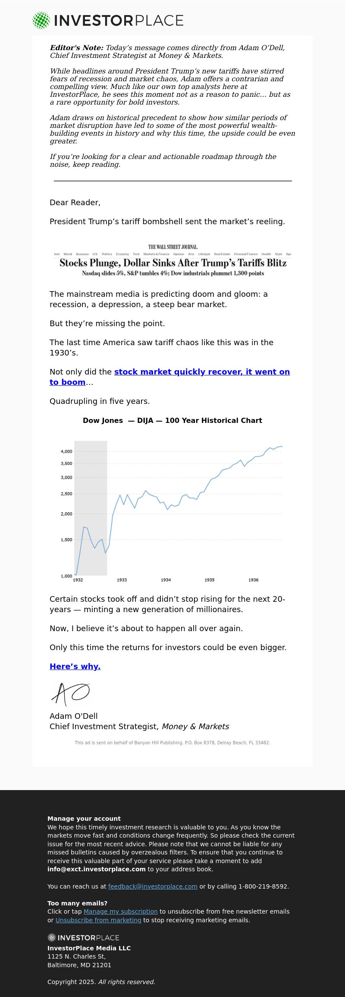Image resolution: width=345 pixels, height=997 pixels.
Task: Click the 'Stocks Plunge, Dollar Sinks' headline
Action: click(x=173, y=263)
